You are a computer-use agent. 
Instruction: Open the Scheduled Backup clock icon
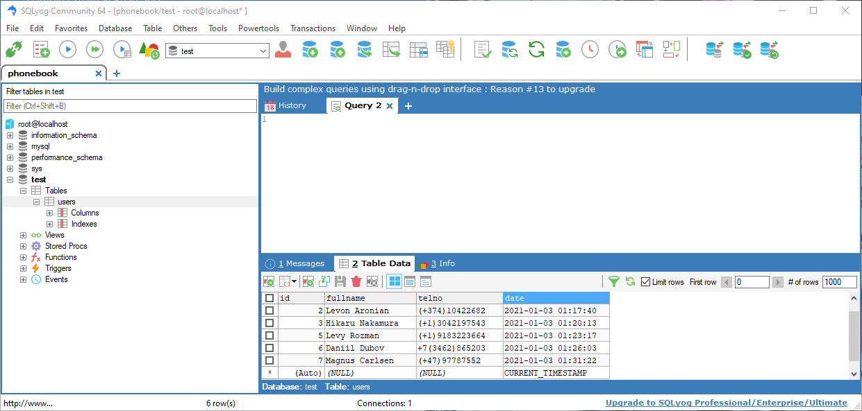(x=590, y=49)
